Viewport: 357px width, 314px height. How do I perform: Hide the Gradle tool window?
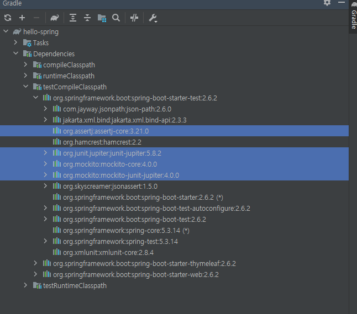pyautogui.click(x=342, y=2)
